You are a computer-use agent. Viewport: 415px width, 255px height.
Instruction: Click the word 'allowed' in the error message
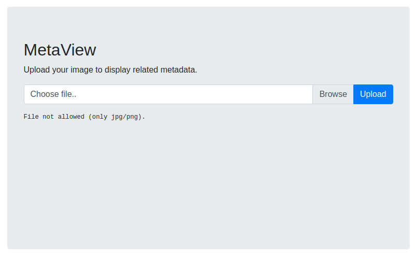[71, 117]
